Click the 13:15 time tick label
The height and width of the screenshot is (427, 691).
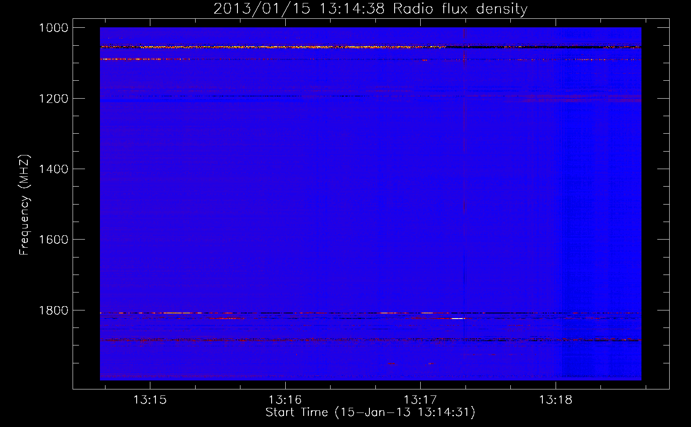pyautogui.click(x=150, y=400)
